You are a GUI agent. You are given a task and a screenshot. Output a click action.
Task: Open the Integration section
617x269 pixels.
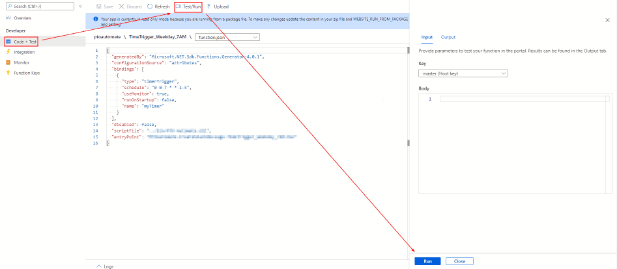point(24,52)
